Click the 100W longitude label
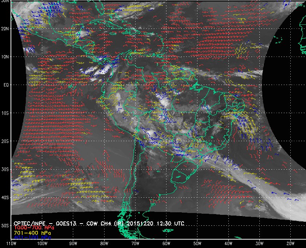Screen dimensions: 306x248 (42, 244)
